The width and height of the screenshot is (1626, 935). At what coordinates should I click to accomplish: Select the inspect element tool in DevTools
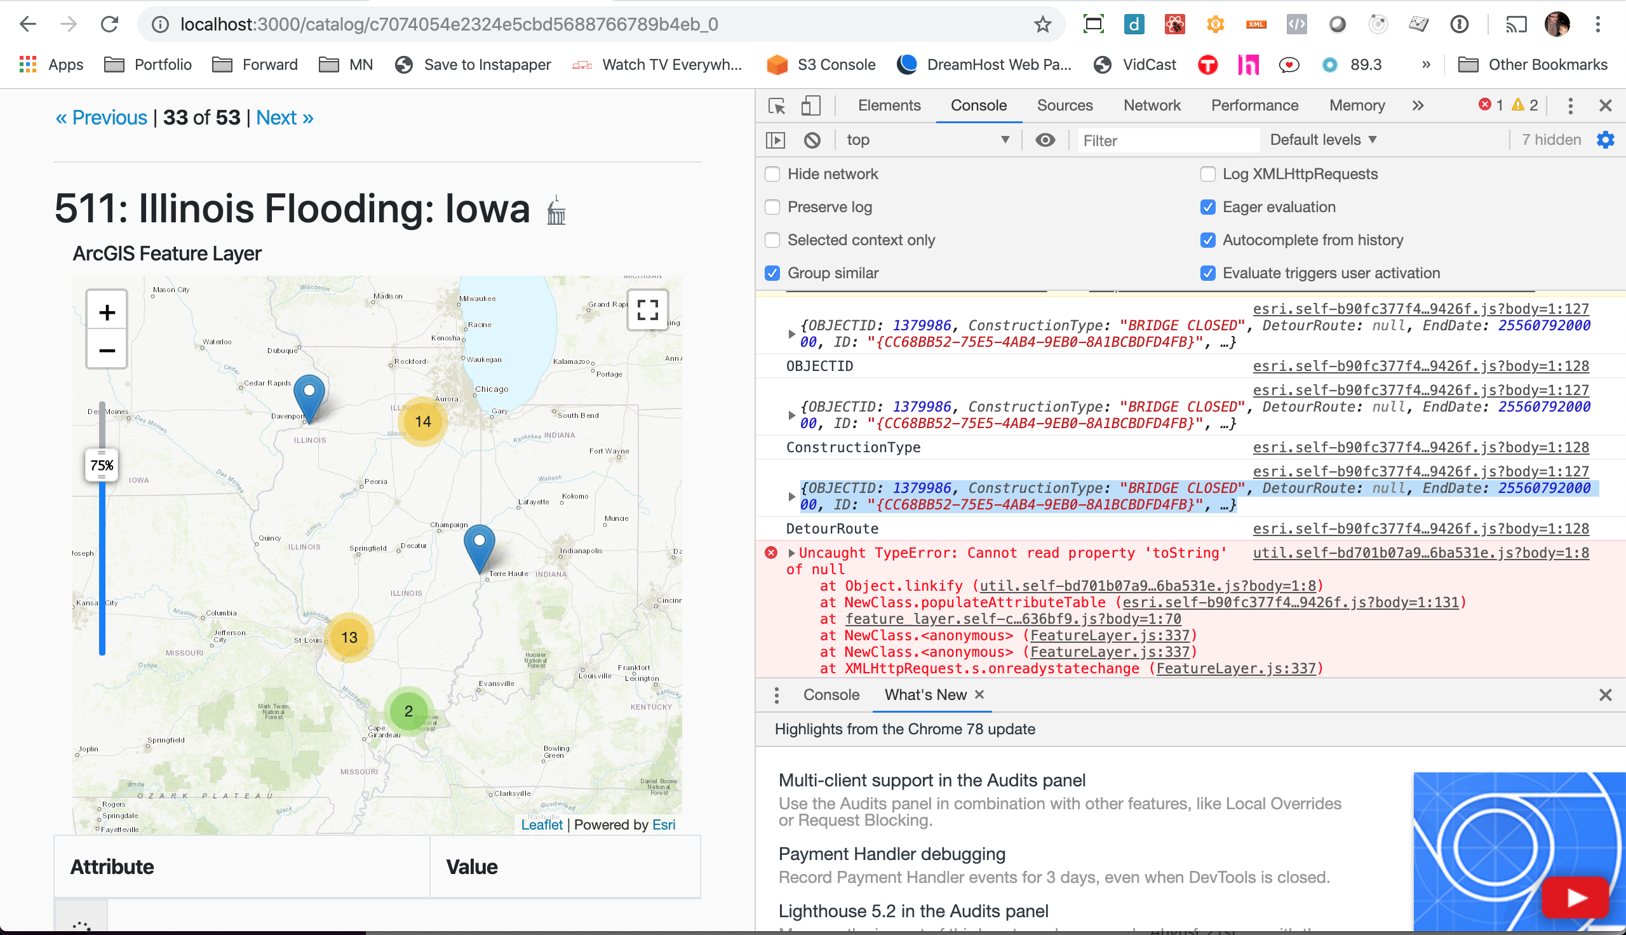[777, 106]
